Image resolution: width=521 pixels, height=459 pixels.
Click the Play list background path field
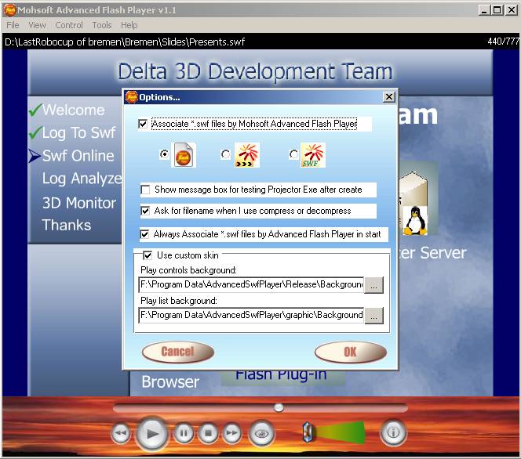point(251,316)
